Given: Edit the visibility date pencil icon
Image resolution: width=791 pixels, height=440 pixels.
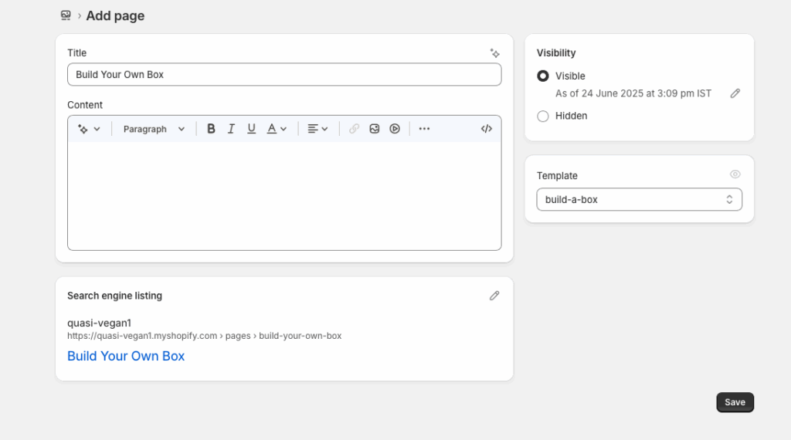Looking at the screenshot, I should [735, 93].
